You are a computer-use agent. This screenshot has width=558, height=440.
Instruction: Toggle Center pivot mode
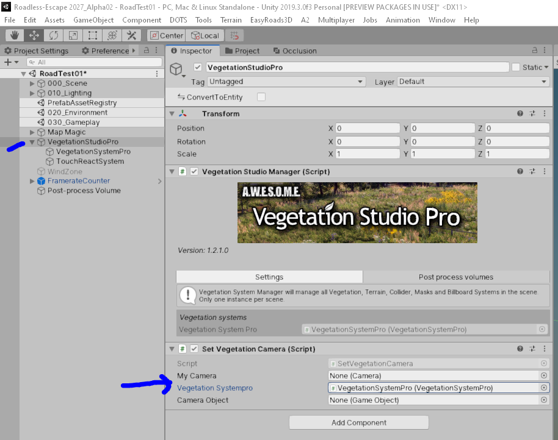click(x=166, y=35)
